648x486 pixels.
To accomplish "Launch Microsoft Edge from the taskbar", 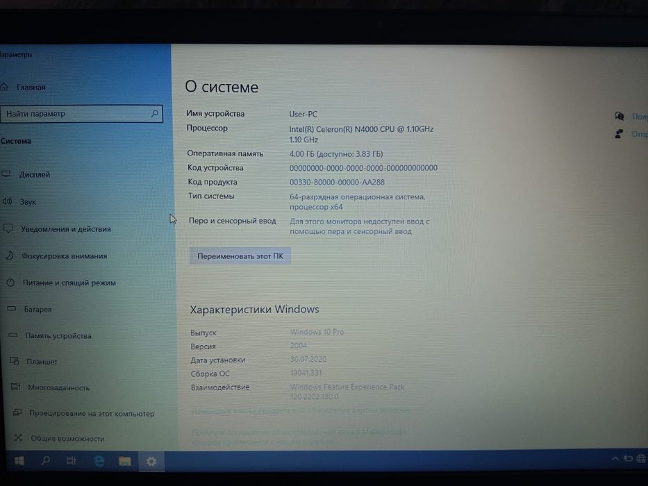I will [x=99, y=461].
